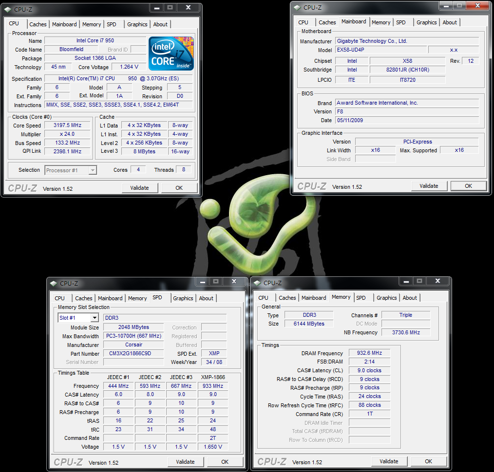This screenshot has width=494, height=472.
Task: Close the Mainboard CPU-Z window
Action: pos(477,5)
